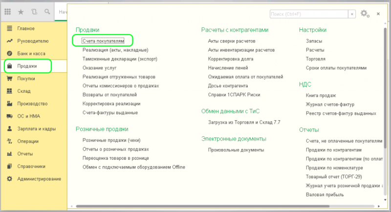Open Реализация (акты, накладные)
This screenshot has height=212, width=391.
click(x=115, y=50)
